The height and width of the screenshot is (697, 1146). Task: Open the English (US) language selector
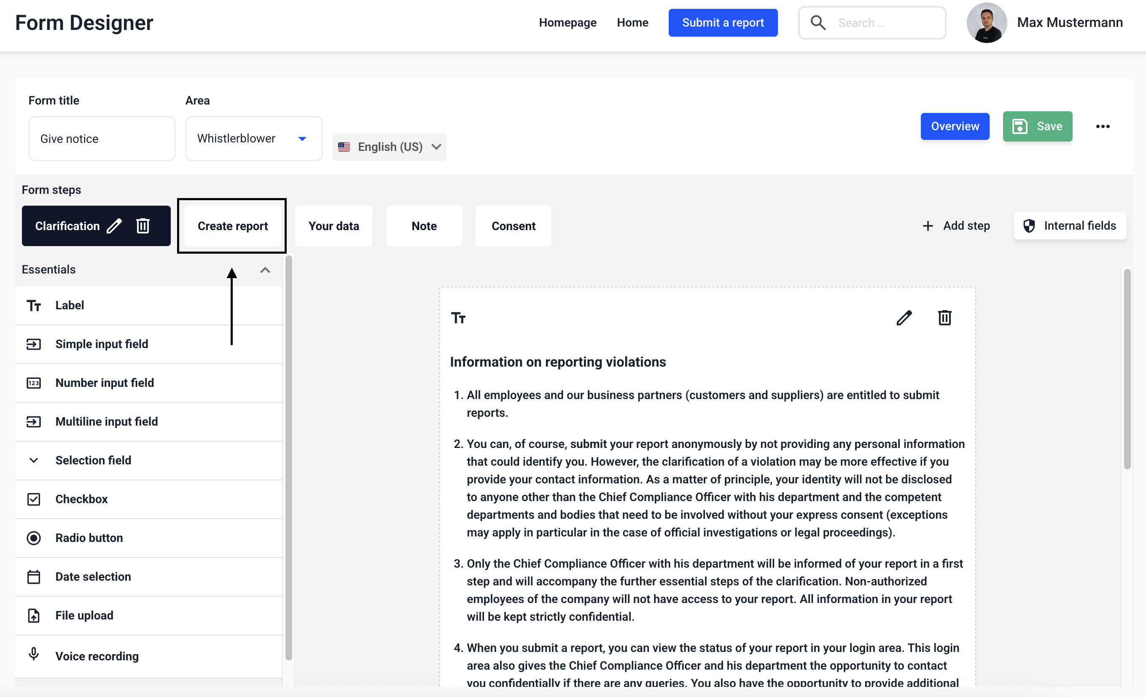pos(389,147)
